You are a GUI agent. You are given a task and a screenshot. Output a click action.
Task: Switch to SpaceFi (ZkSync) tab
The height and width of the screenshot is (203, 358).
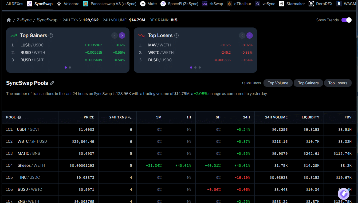pyautogui.click(x=179, y=4)
